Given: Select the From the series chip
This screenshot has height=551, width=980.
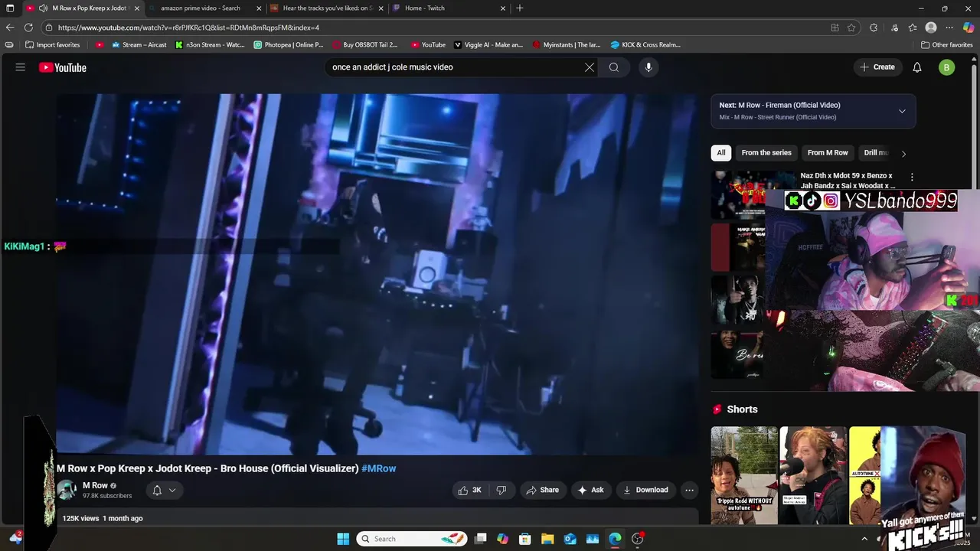Looking at the screenshot, I should (766, 152).
